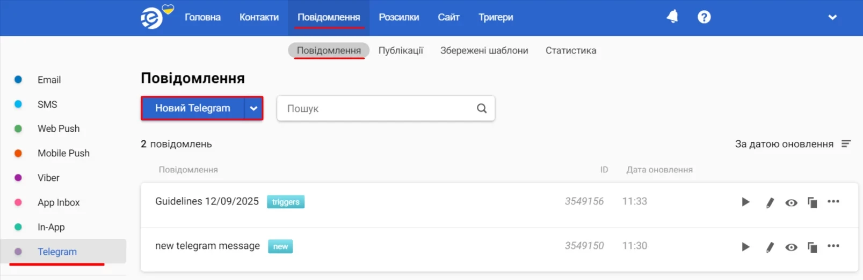Click message ID 3549150

click(584, 246)
